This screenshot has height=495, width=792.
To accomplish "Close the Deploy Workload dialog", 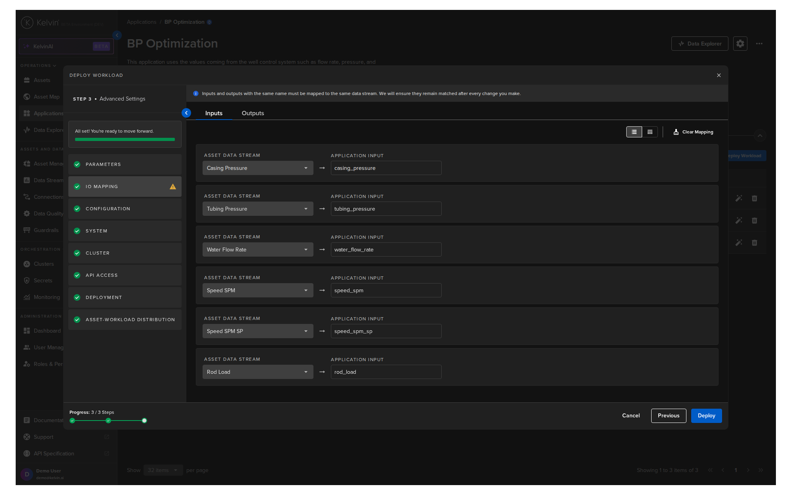I will [x=719, y=75].
